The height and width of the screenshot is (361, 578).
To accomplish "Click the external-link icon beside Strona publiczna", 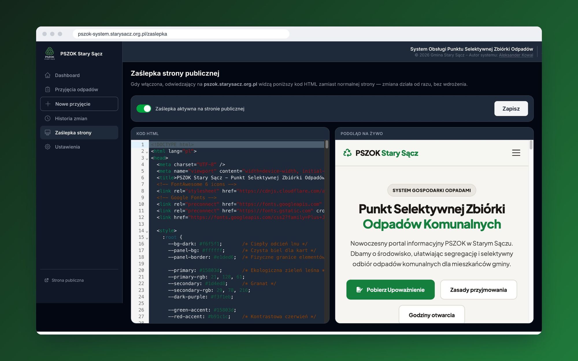I will tap(47, 280).
